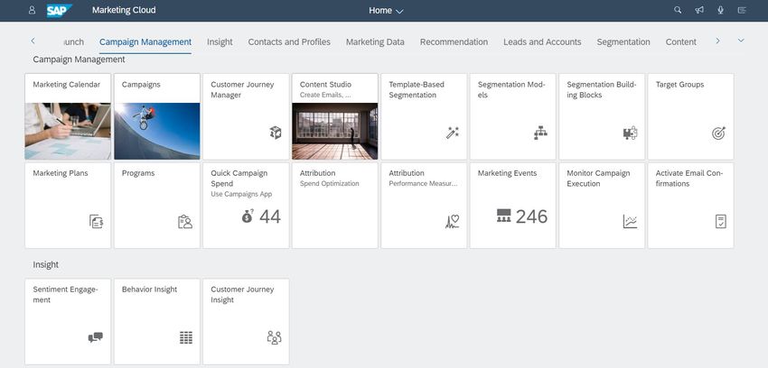Switch to the Insight tab
Screen dimensions: 768x368
coord(220,42)
